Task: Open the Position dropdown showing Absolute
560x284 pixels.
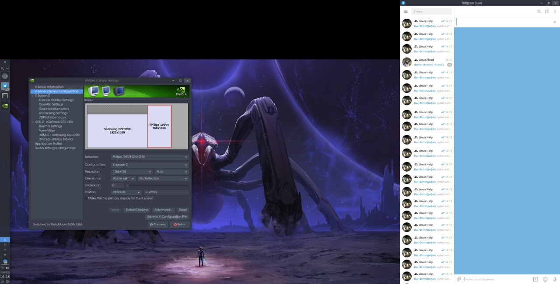Action: click(126, 192)
